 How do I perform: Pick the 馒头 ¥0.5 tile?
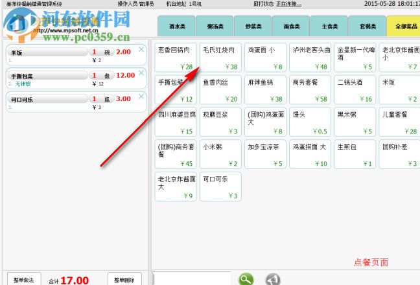click(310, 122)
